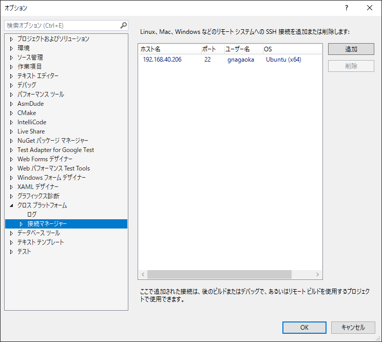382x342 pixels.
Task: Select Web Forms デザイナー tree item
Action: 45,159
